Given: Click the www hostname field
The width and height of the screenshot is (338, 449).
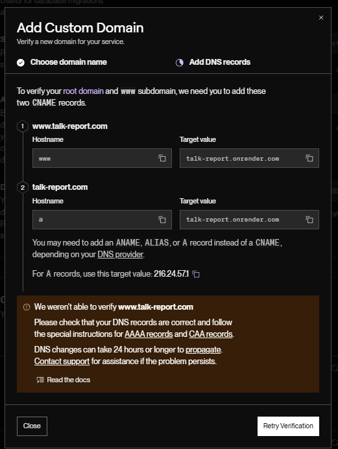Looking at the screenshot, I should 102,158.
